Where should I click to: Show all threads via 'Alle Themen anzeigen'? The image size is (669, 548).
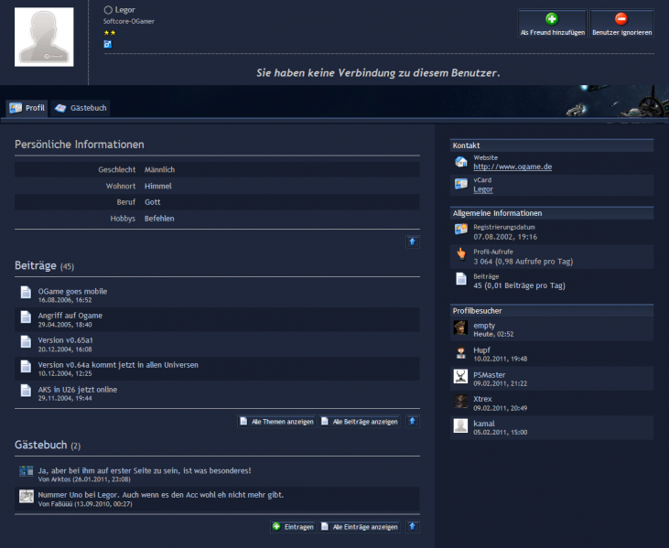(276, 422)
